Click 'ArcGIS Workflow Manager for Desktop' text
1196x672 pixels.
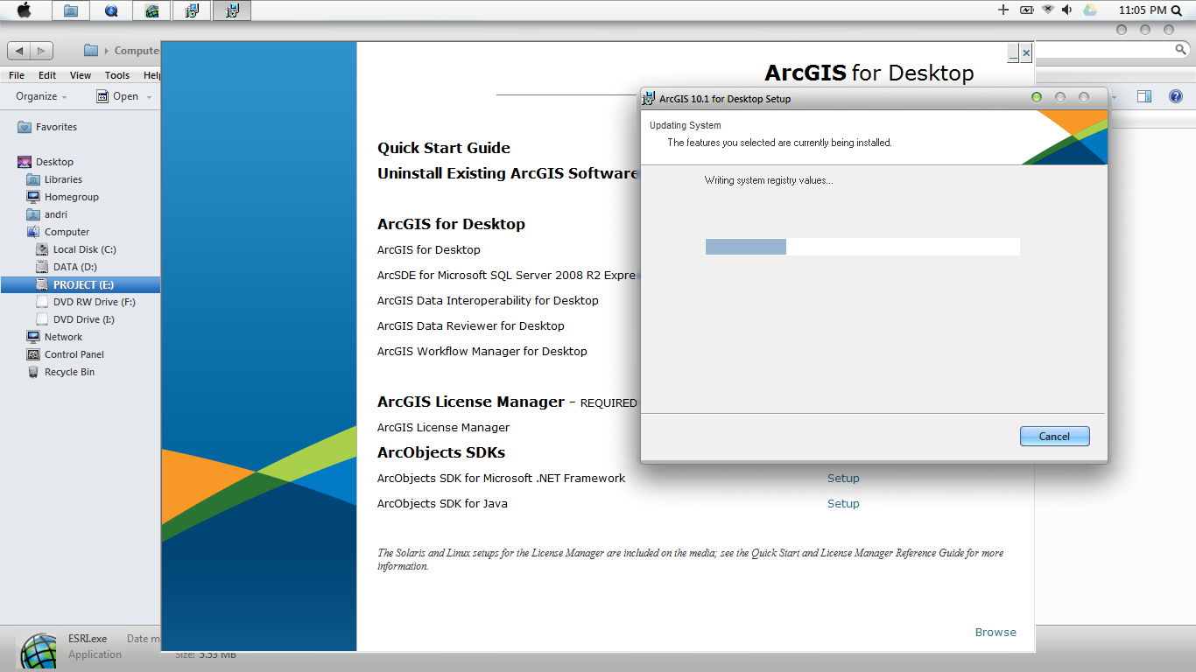[482, 351]
